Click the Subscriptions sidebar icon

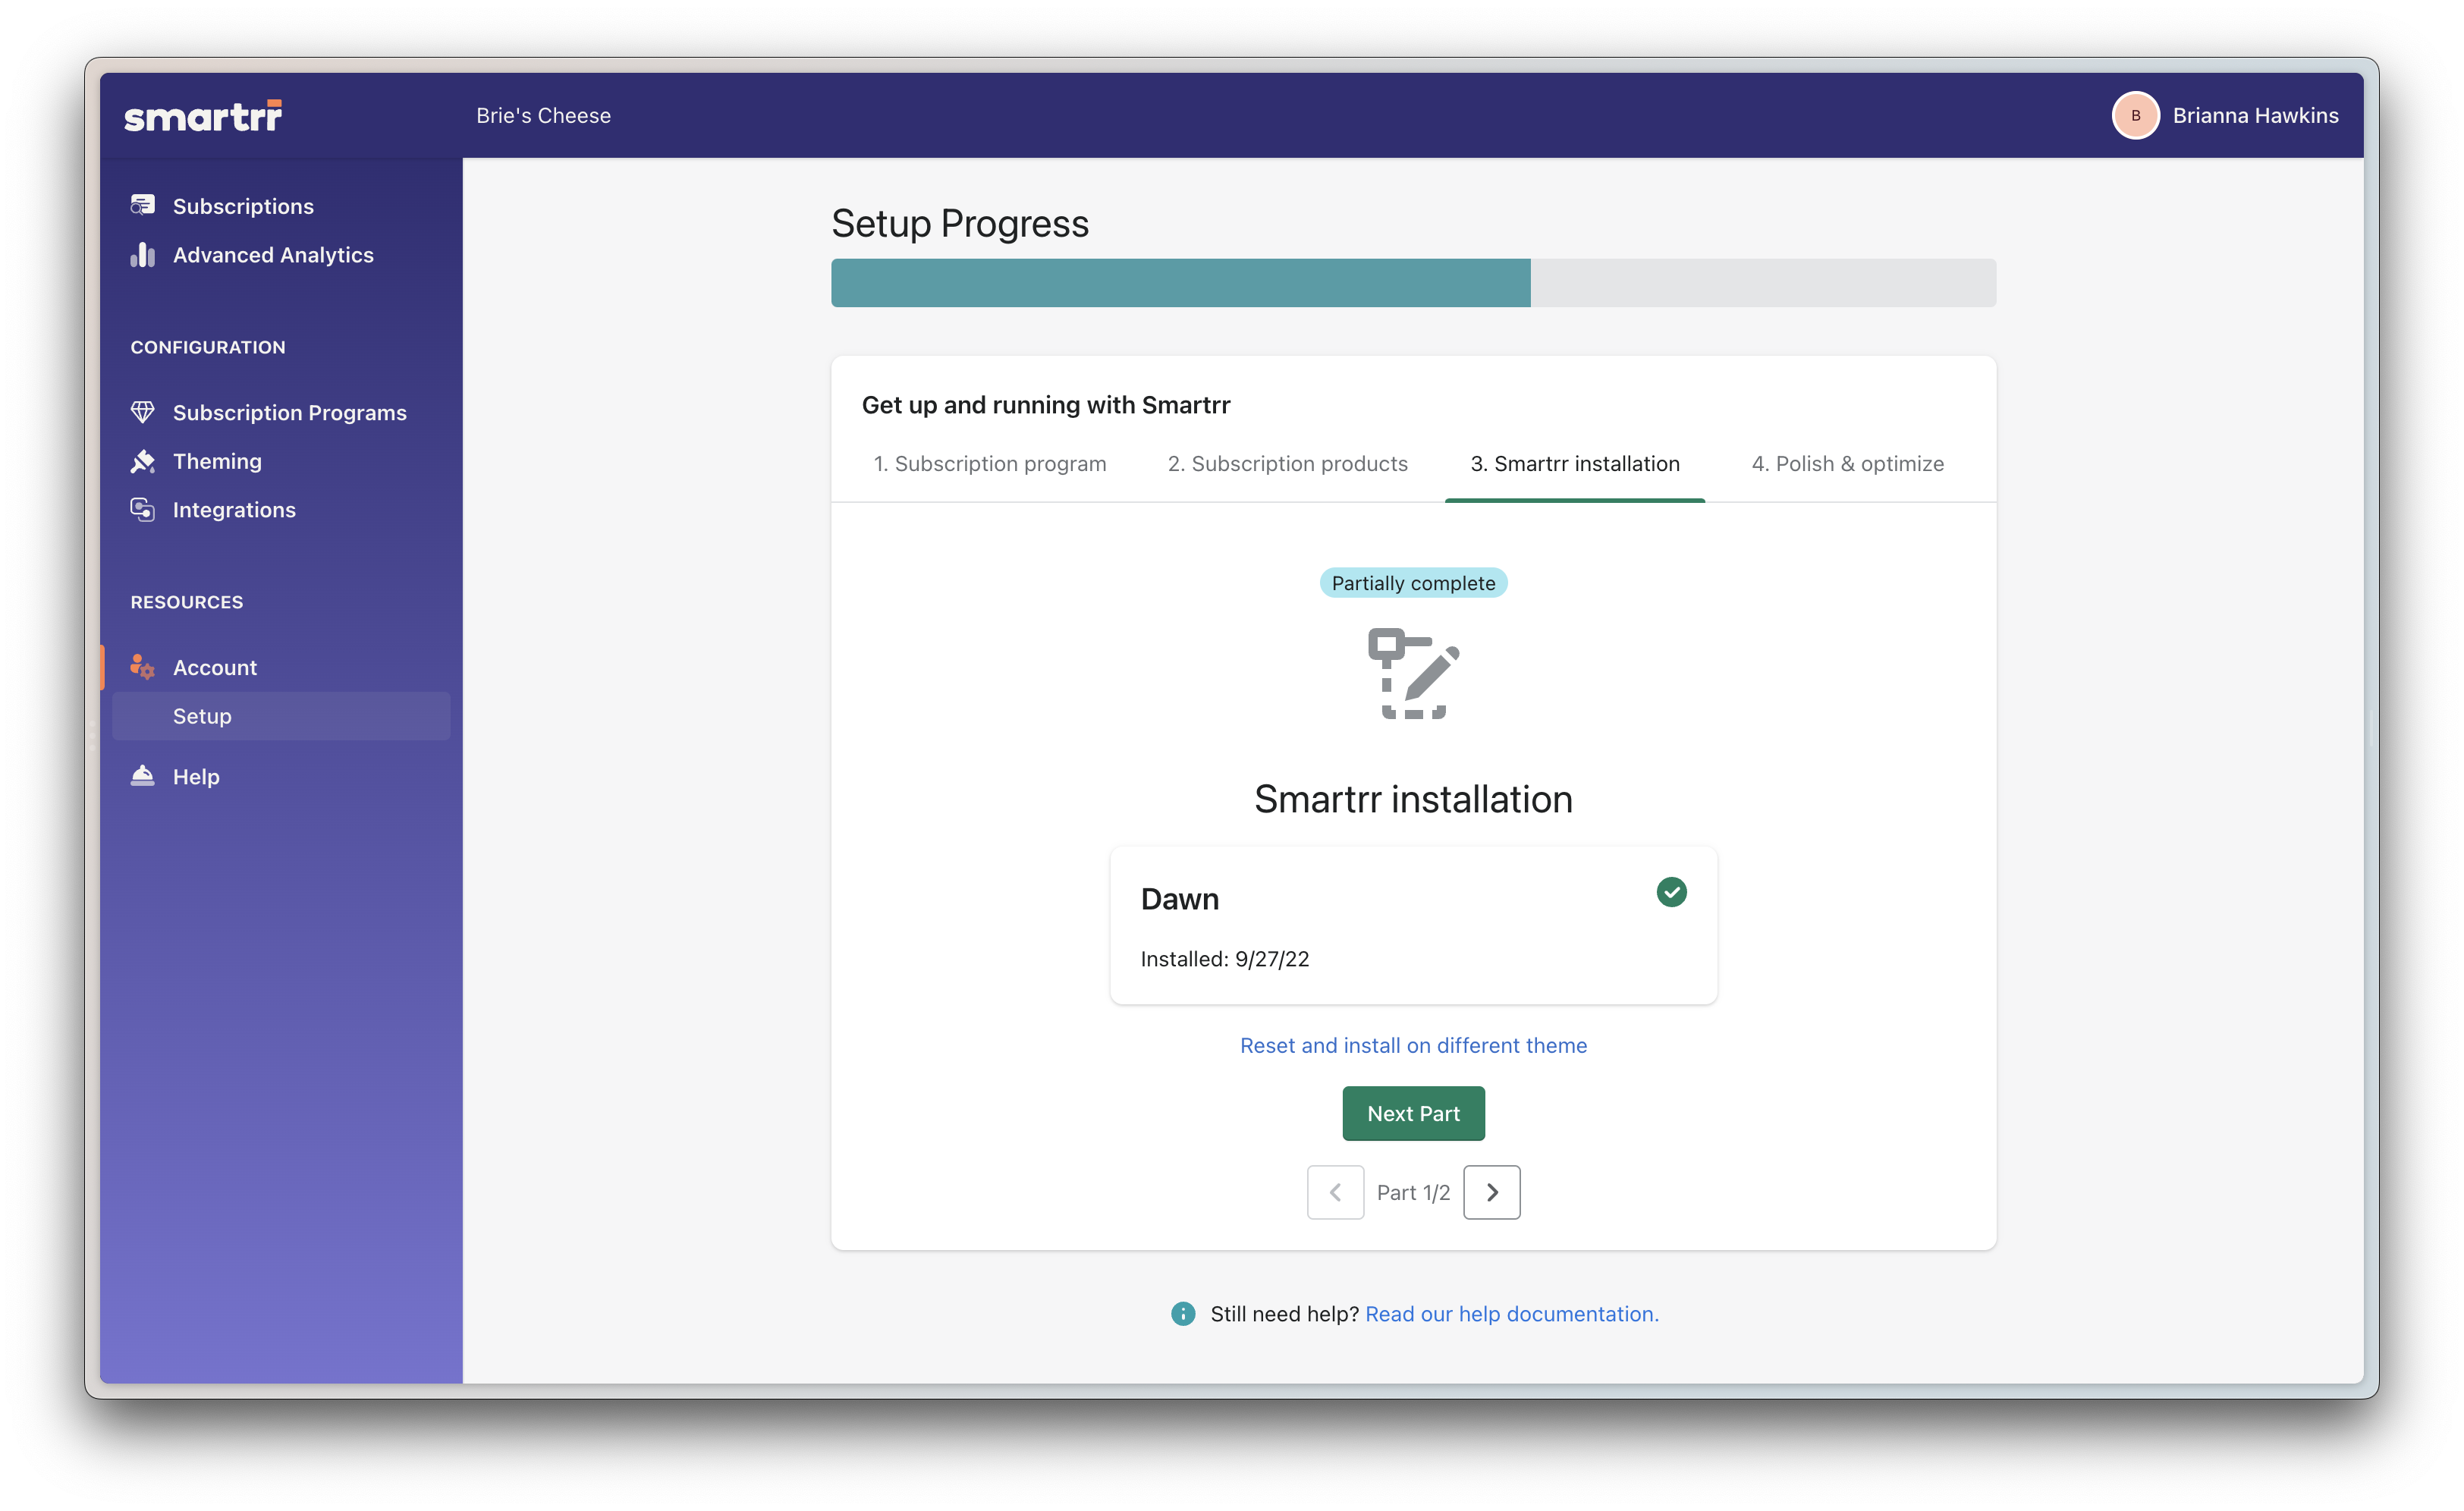pyautogui.click(x=143, y=205)
